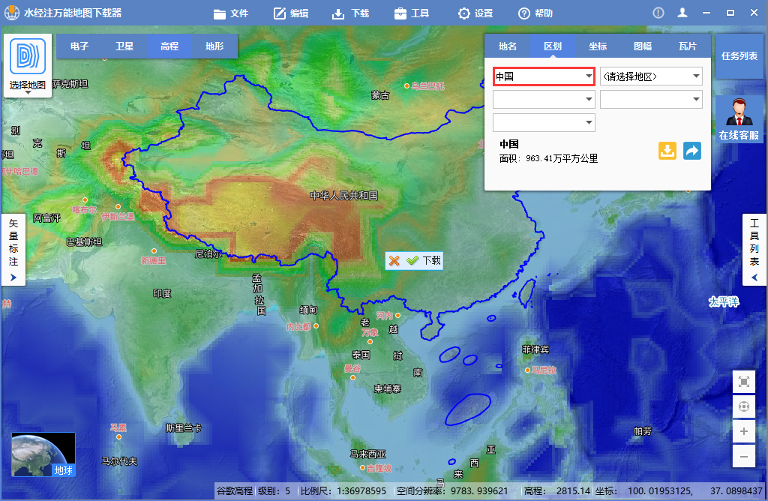Screen dimensions: 768x501
Task: Click the fullscreen view icon on right side
Action: [743, 382]
